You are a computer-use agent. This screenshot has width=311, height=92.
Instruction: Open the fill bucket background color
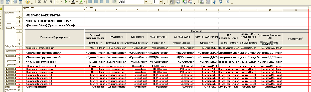[65, 2]
